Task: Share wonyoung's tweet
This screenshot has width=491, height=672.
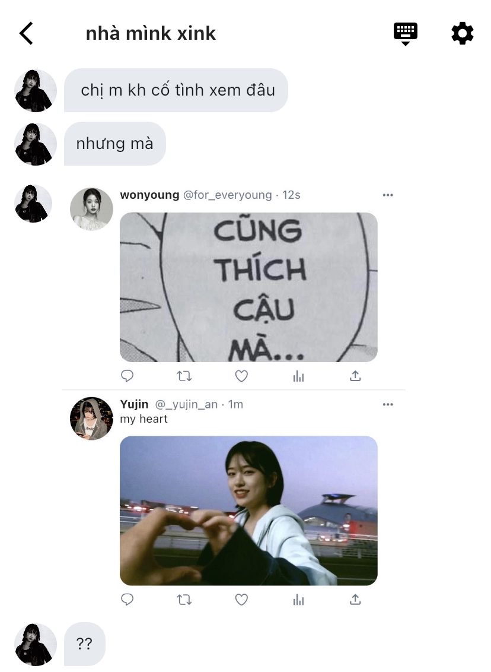Action: tap(355, 376)
